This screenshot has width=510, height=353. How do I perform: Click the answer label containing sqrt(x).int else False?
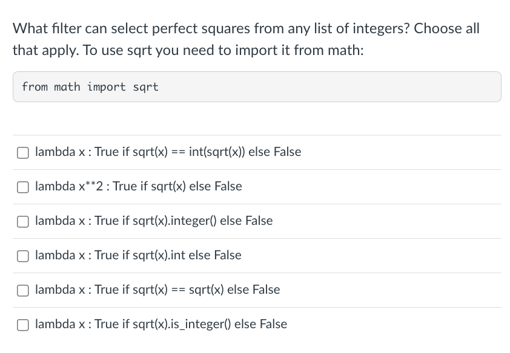click(138, 255)
